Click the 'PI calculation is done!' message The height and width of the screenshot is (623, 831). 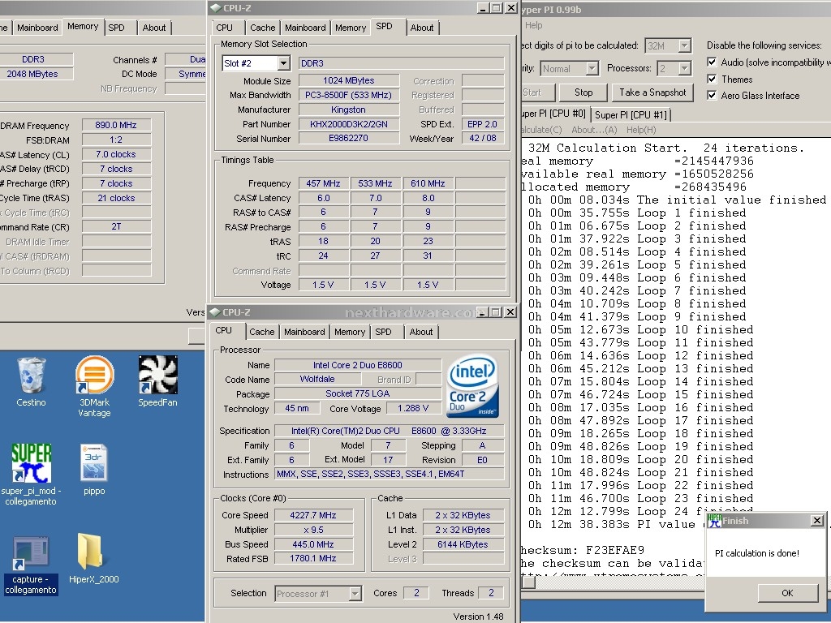757,553
